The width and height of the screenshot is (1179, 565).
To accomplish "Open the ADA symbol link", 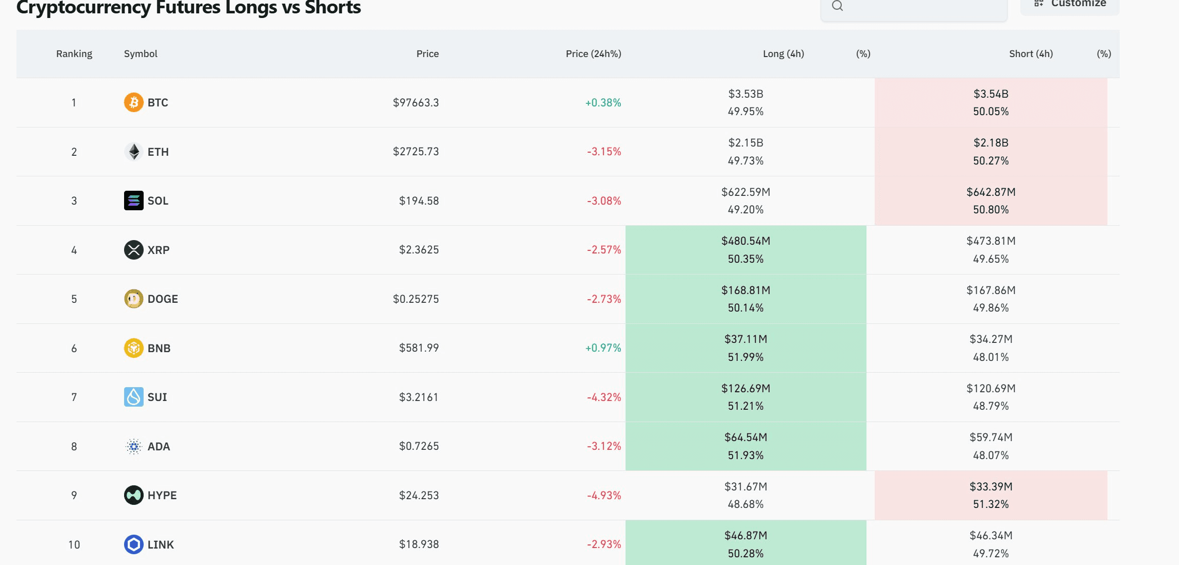I will pos(159,446).
